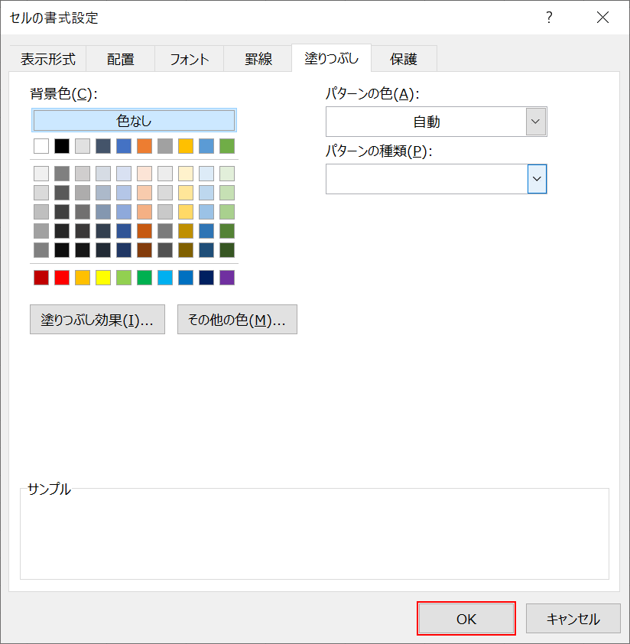The image size is (630, 644).
Task: Select the yellow standard color swatch
Action: [x=103, y=278]
